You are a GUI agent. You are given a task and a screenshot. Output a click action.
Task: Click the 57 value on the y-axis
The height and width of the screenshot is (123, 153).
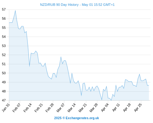pos(4,10)
